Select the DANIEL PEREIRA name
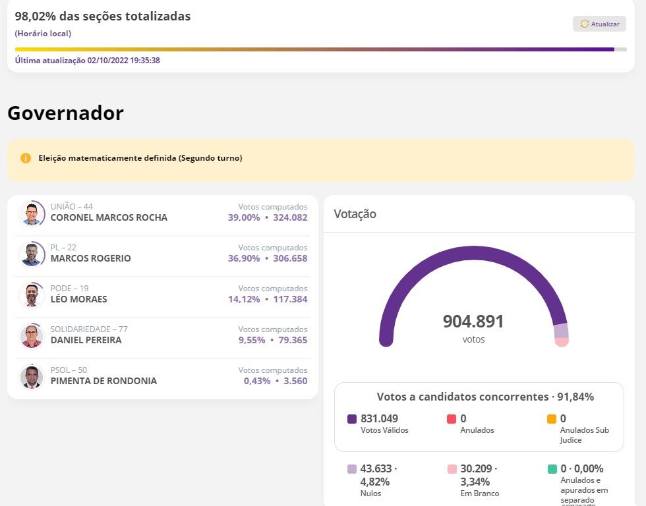The width and height of the screenshot is (646, 506). (86, 340)
